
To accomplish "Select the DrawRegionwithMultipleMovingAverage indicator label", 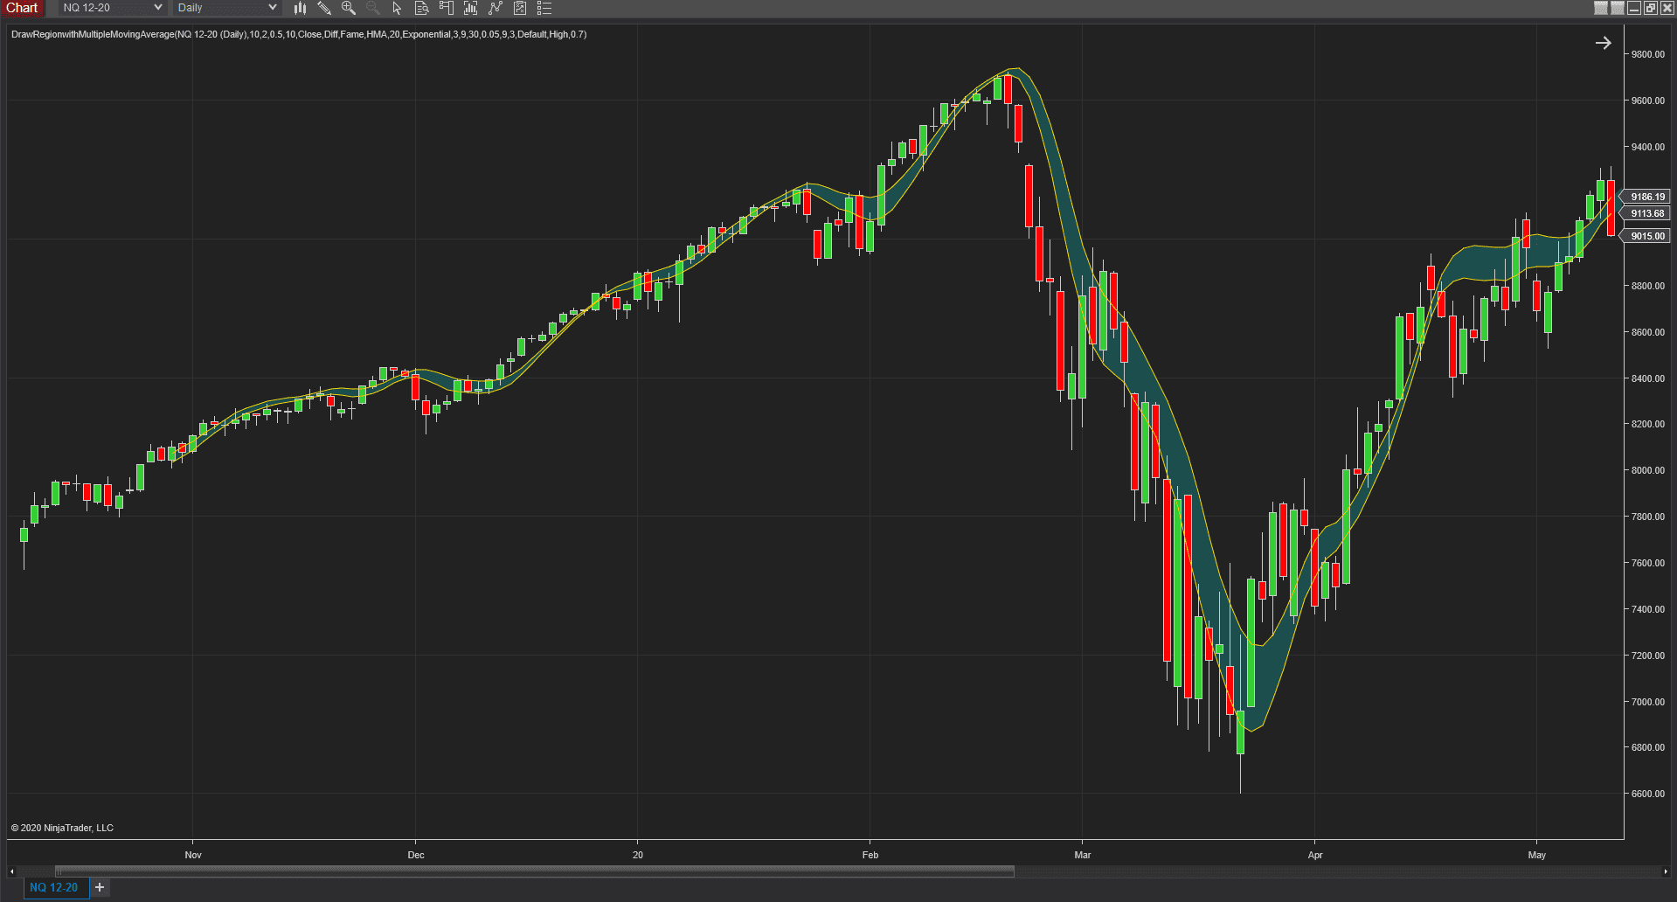I will click(x=299, y=35).
